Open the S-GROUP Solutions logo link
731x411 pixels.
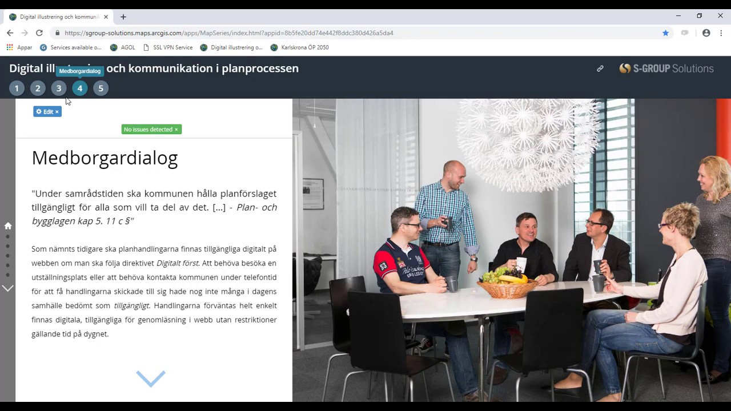(666, 68)
